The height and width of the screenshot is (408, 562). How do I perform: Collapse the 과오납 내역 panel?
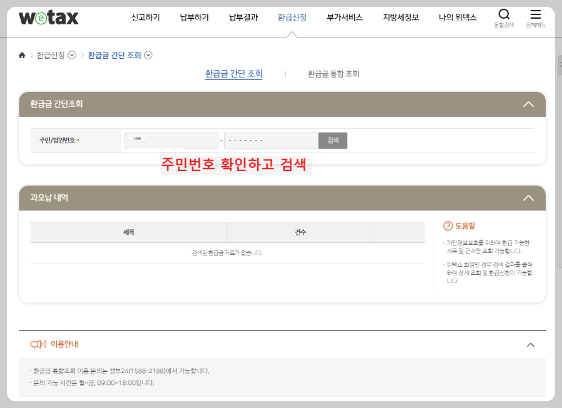528,197
